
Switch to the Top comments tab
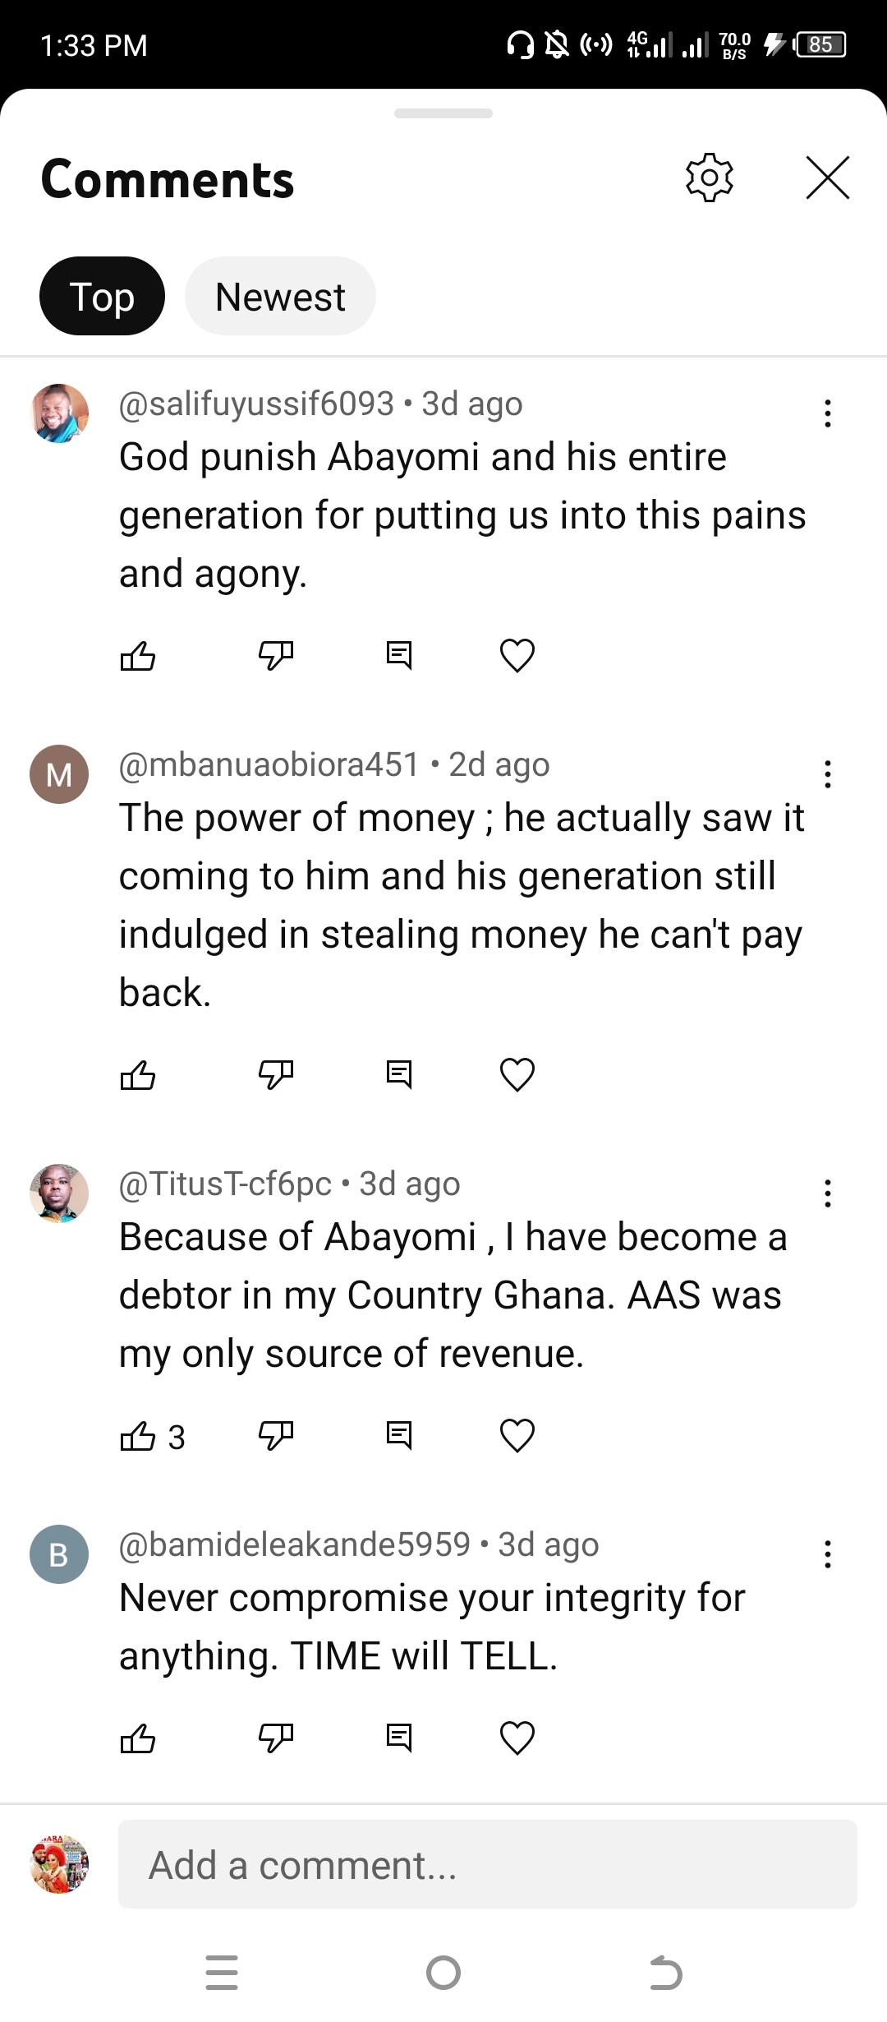click(x=102, y=297)
